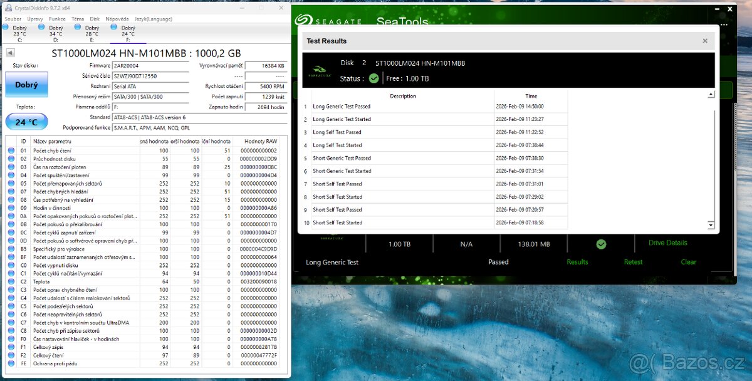Viewport: 752px width, 381px height.
Task: Click the green status checkmark in Test Results
Action: (x=374, y=78)
